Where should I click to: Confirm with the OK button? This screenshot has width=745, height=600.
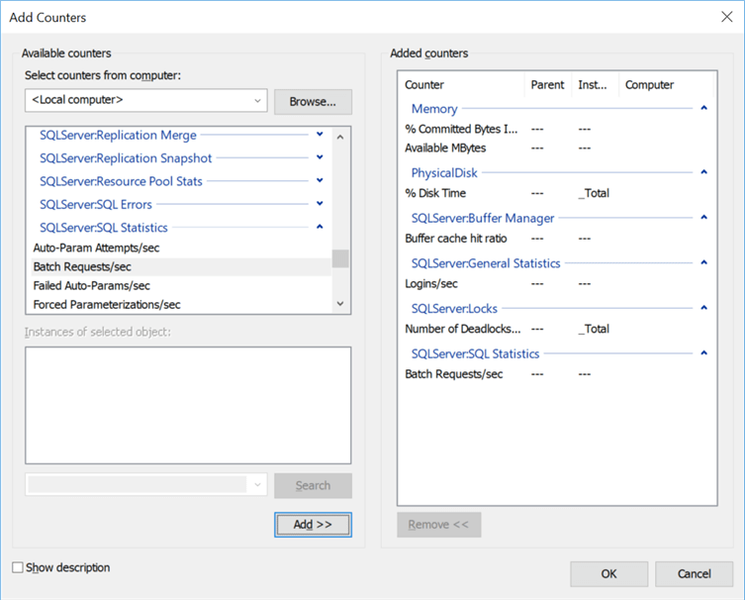tap(608, 573)
